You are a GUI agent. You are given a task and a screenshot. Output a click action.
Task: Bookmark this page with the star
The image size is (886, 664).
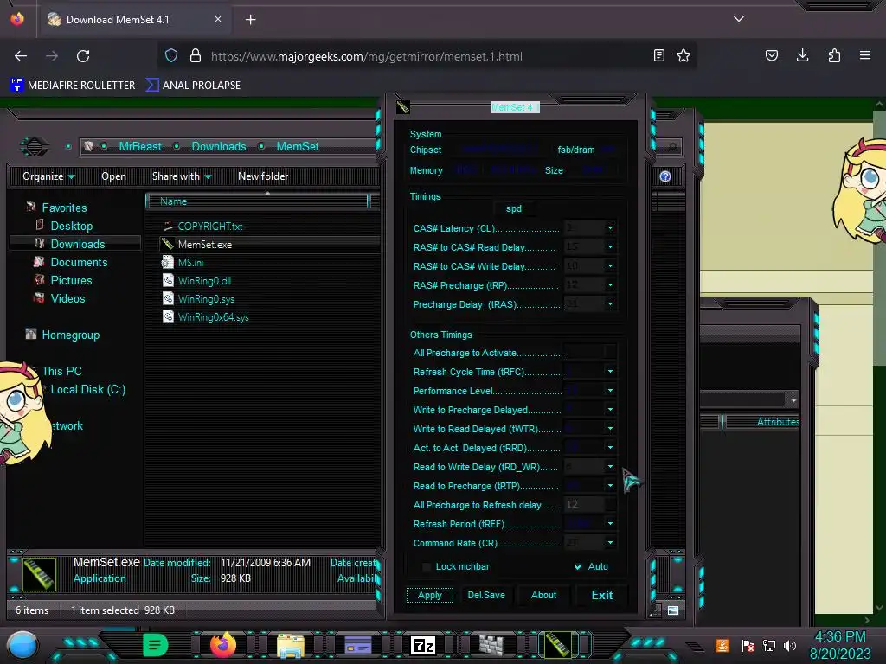pos(684,56)
